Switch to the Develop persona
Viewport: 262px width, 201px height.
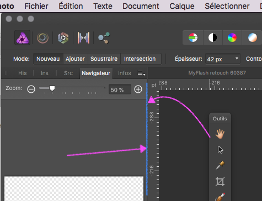tap(63, 38)
